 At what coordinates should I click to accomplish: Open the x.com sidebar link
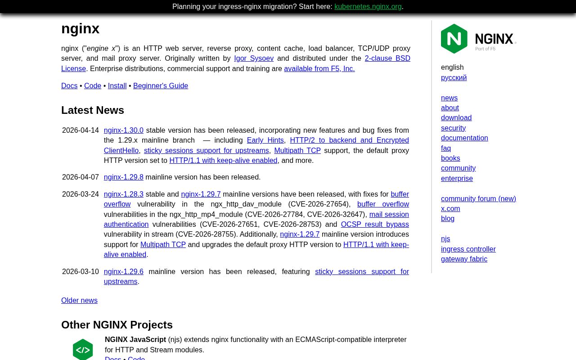tap(450, 208)
